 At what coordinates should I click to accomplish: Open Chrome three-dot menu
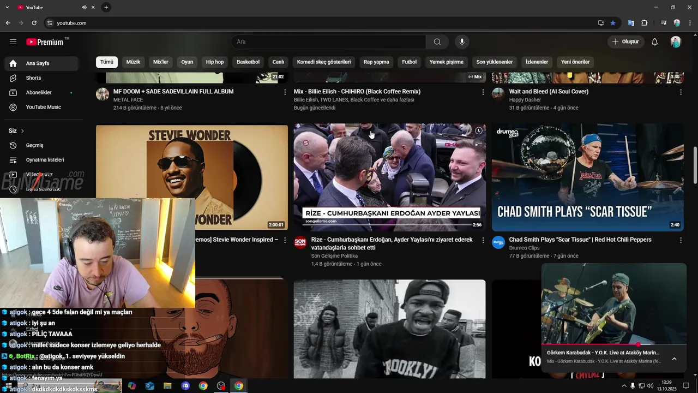(690, 23)
